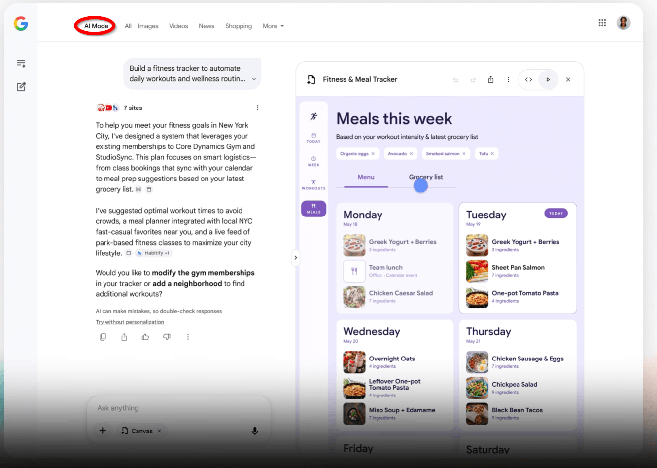Open the 7 sites sources
The width and height of the screenshot is (657, 468).
coord(120,108)
